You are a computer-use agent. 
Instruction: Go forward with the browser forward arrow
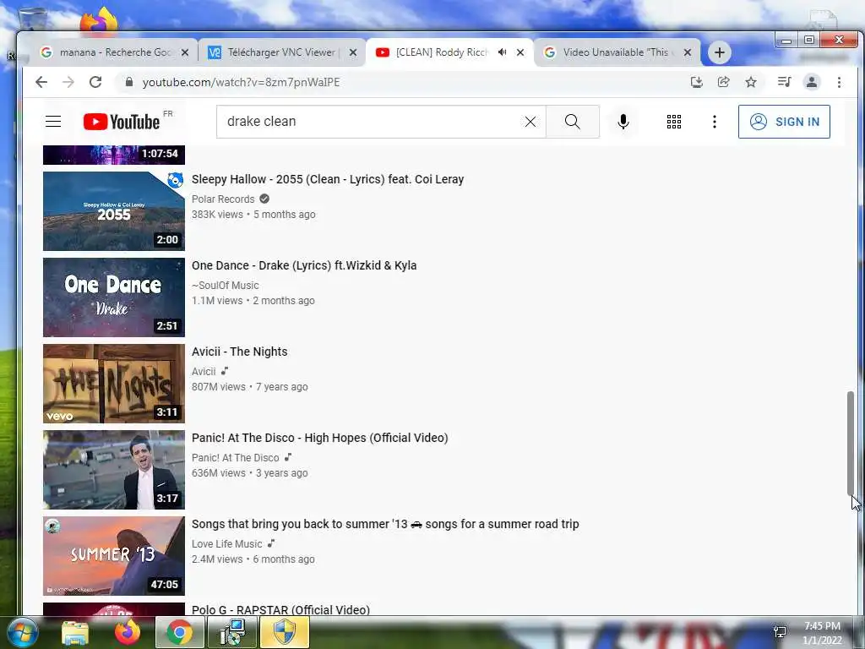point(68,82)
